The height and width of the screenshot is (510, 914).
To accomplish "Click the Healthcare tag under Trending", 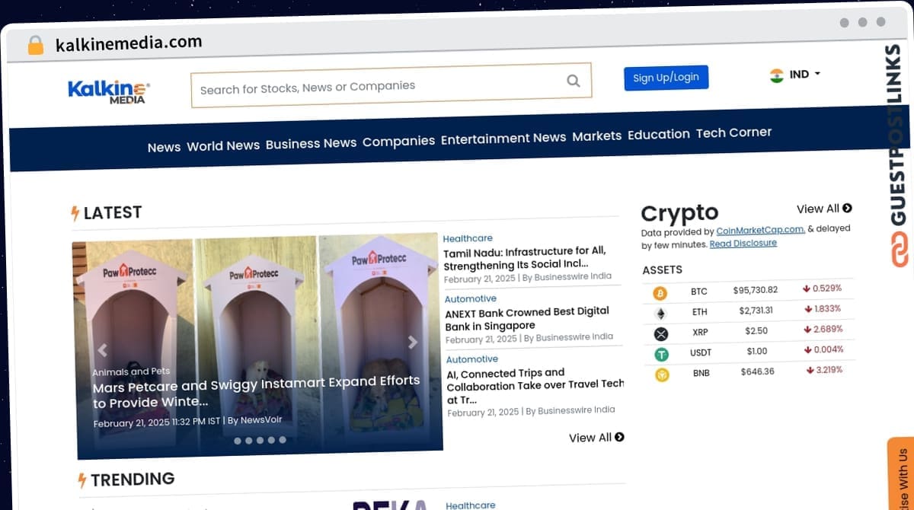I will (x=471, y=505).
